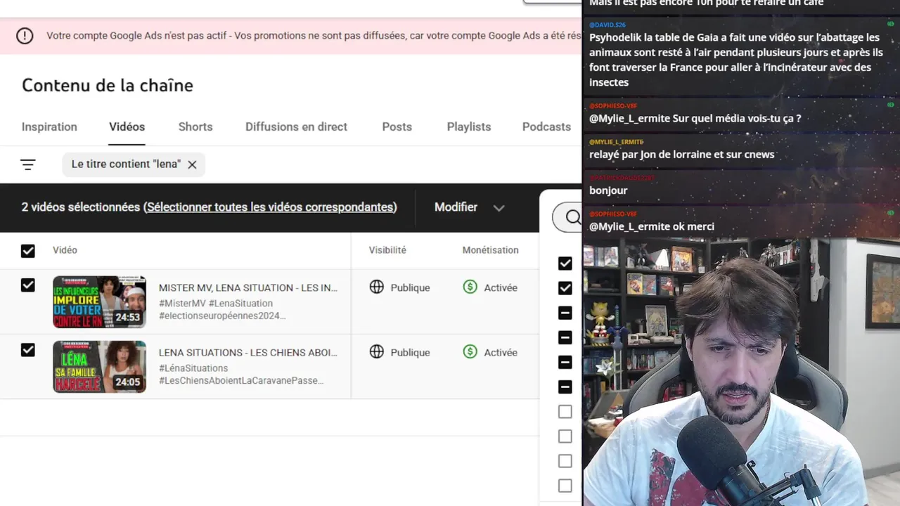900x506 pixels.
Task: Open the MISTER MV, LENA SITUATION video title
Action: (x=248, y=287)
